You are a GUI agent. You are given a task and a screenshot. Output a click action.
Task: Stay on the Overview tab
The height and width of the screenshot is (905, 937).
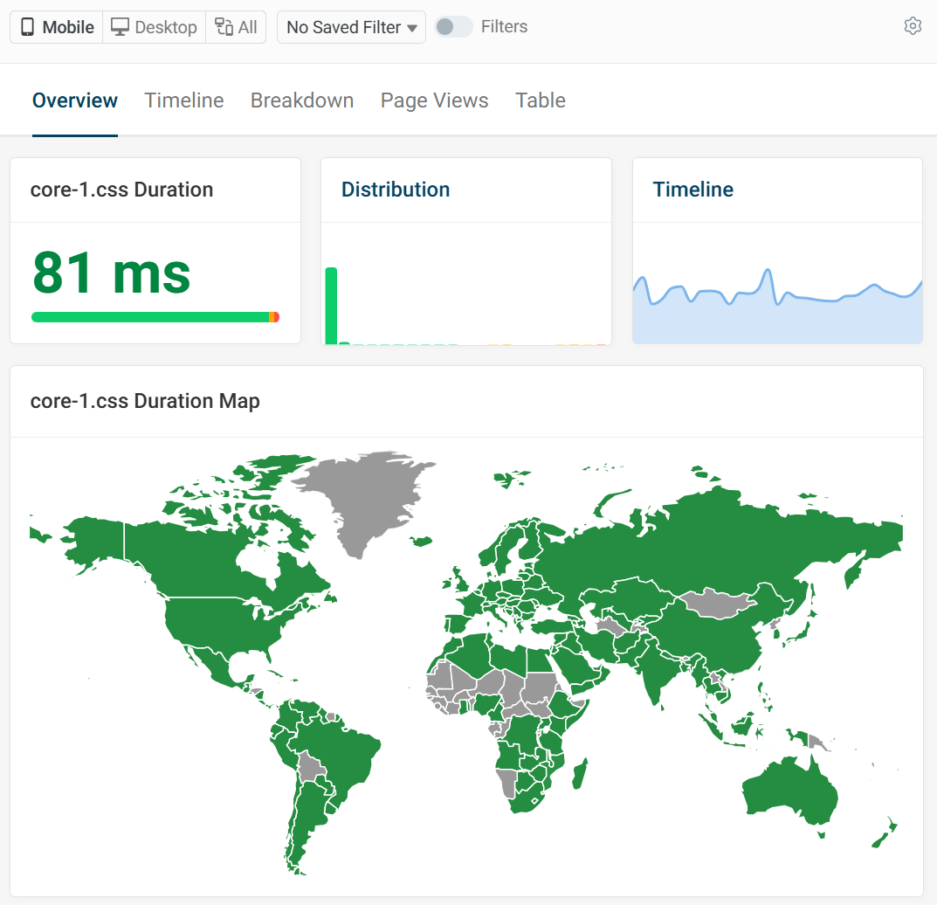coord(74,100)
